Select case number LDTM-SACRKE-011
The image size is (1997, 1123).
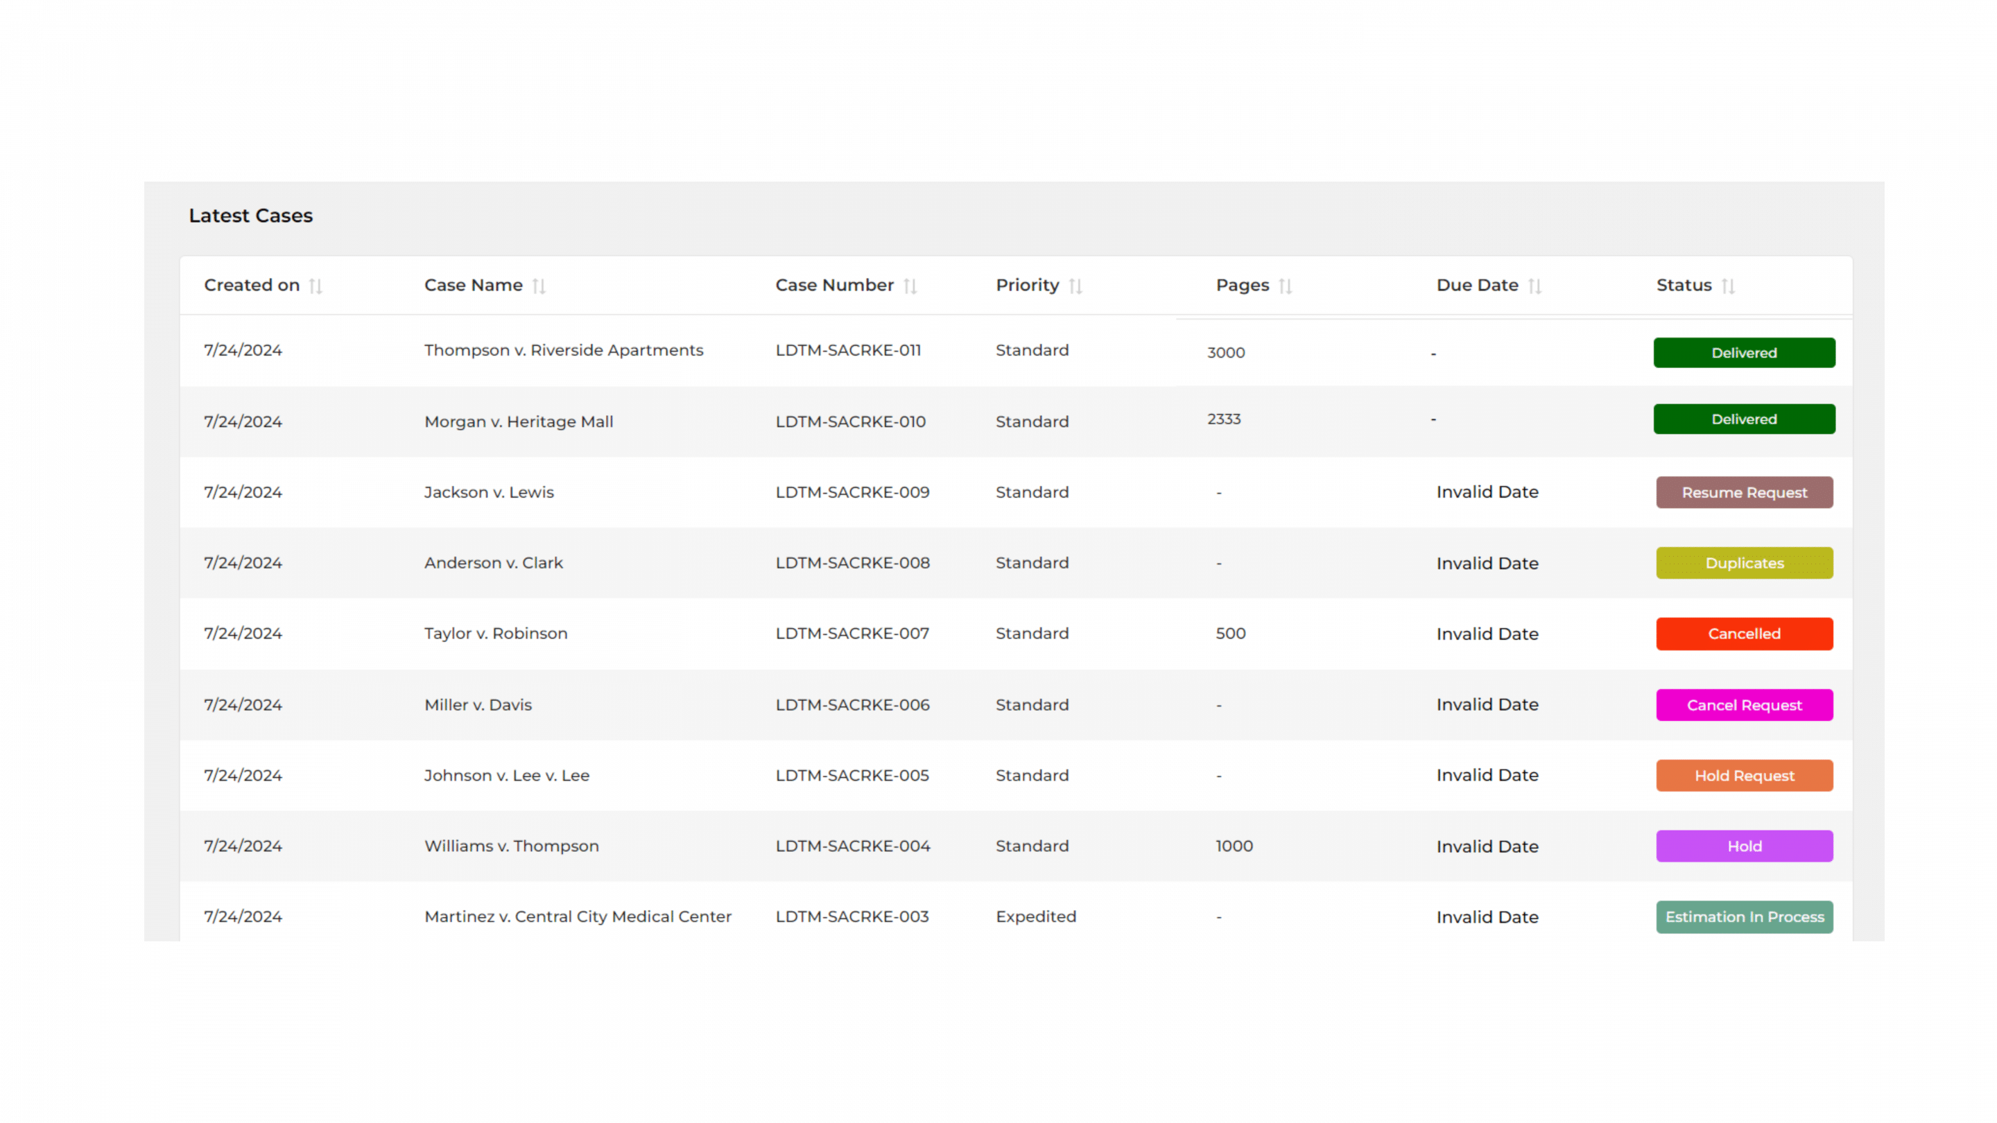point(848,350)
